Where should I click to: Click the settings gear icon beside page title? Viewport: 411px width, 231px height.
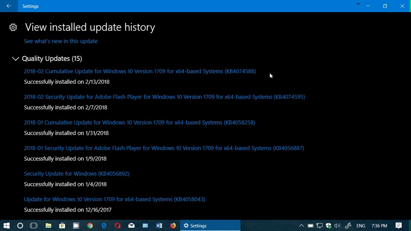tap(13, 27)
